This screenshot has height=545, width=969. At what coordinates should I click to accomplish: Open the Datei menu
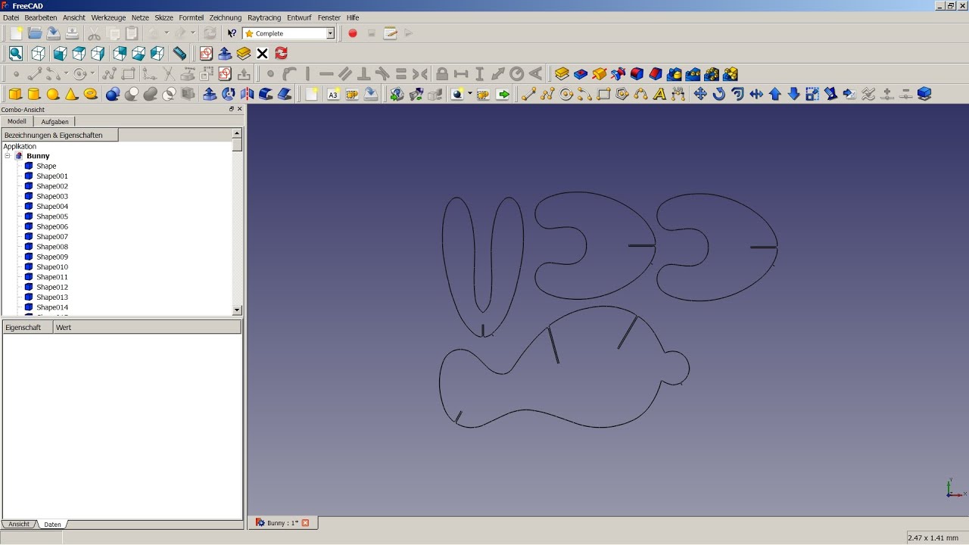point(11,17)
